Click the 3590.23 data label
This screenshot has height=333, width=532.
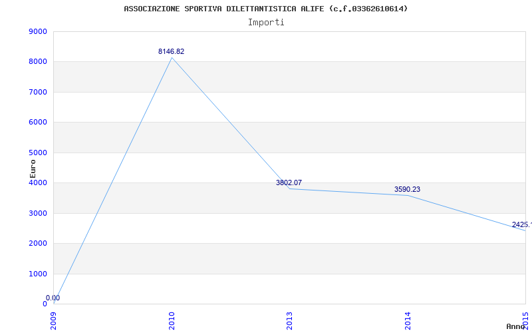(407, 190)
